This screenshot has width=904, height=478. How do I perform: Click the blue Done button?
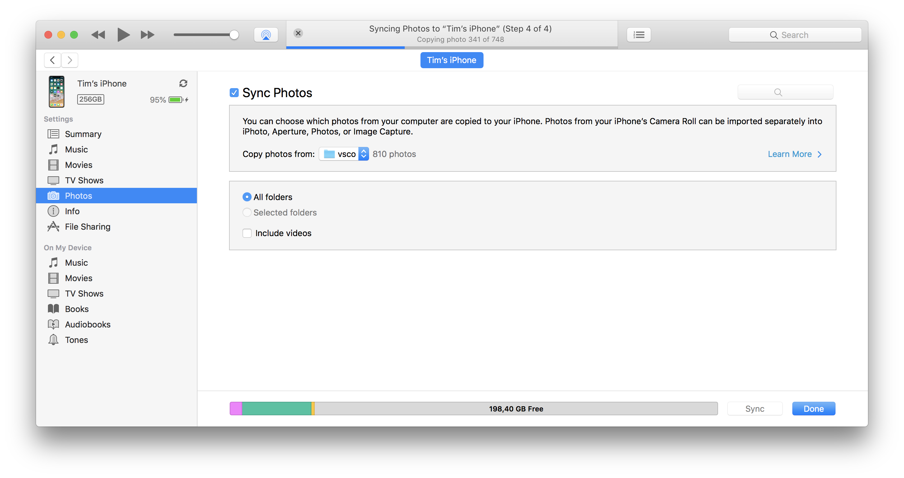(x=813, y=409)
